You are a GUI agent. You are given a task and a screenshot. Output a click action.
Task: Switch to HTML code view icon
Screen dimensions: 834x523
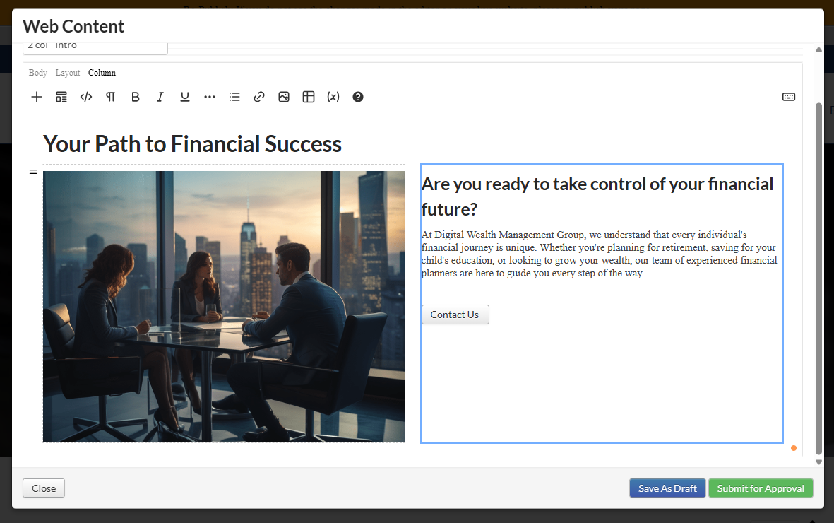tap(86, 97)
